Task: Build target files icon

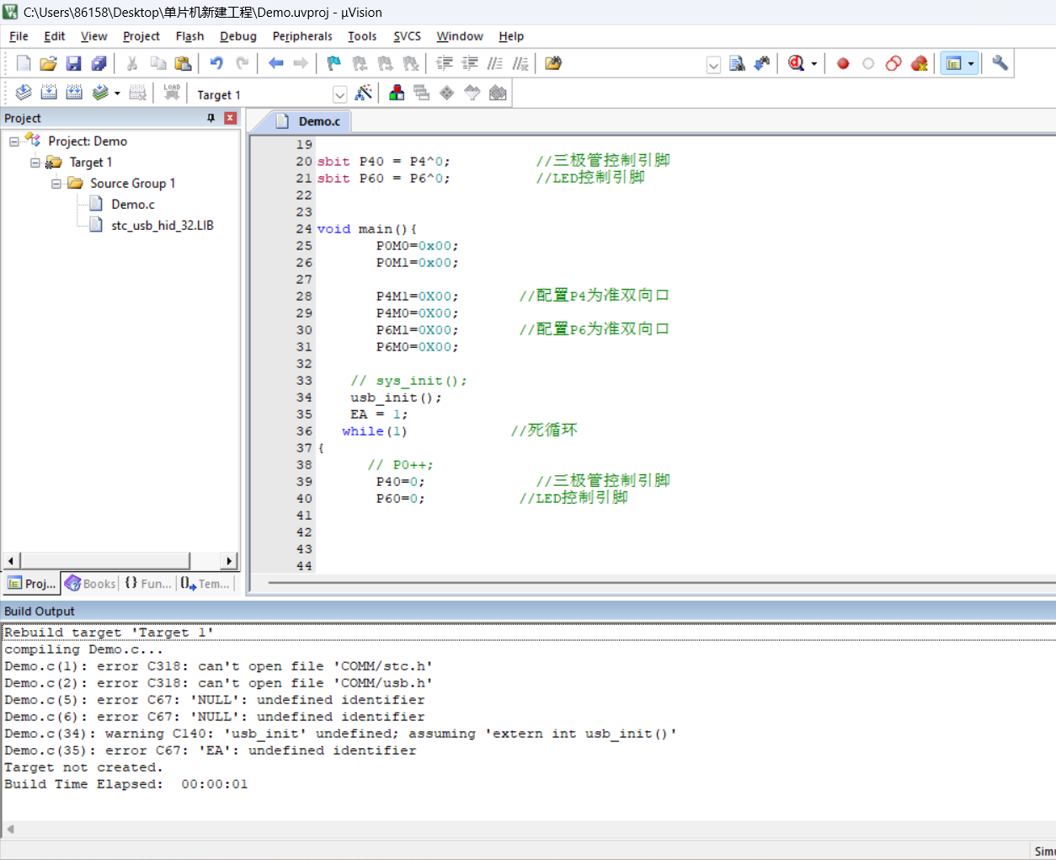Action: click(49, 93)
